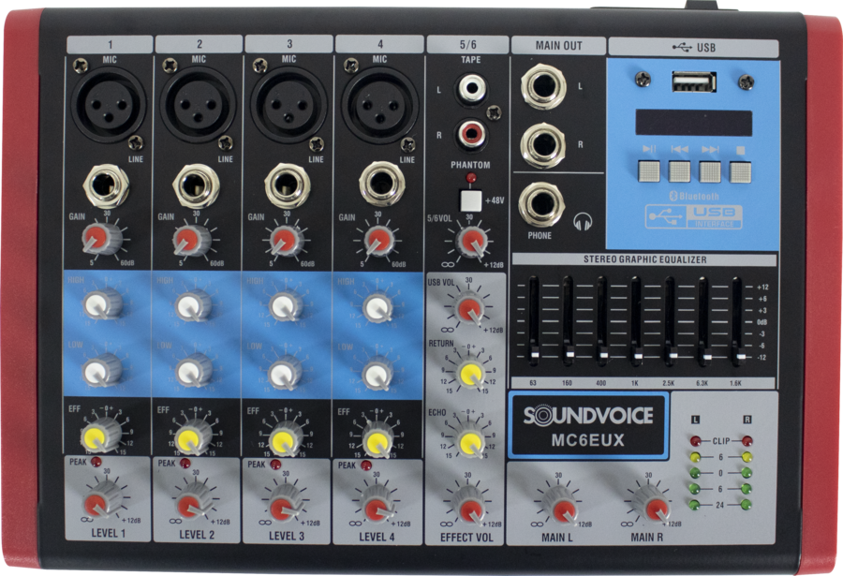The height and width of the screenshot is (576, 843).
Task: Click the channel 1 GAIN knob
Action: click(100, 239)
